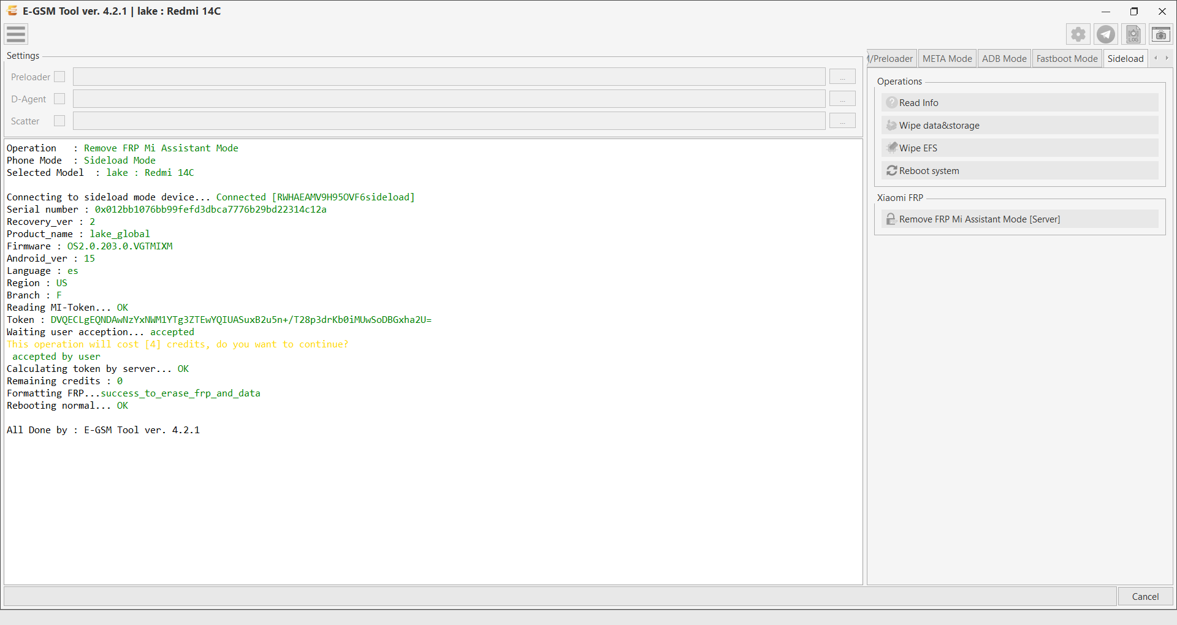Click the 'Connected' device status text

tap(241, 197)
